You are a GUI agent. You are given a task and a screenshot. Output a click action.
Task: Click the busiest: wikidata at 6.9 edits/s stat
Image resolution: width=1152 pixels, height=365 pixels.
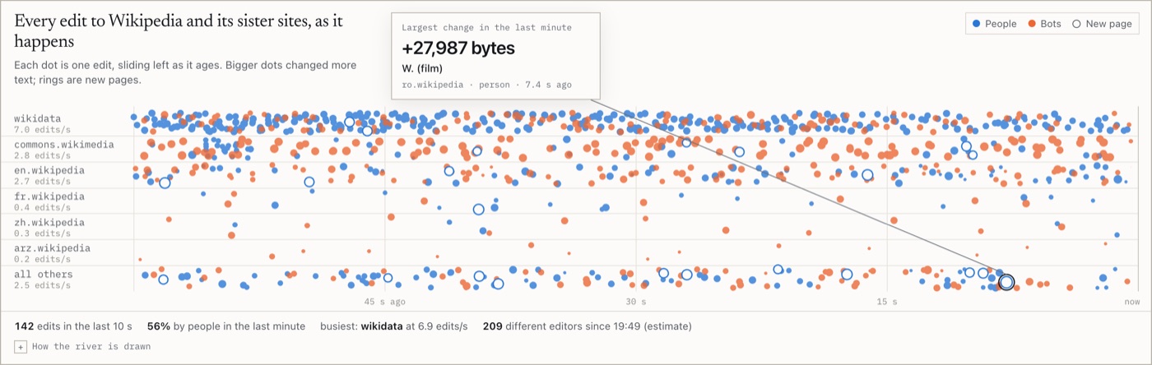tap(393, 326)
